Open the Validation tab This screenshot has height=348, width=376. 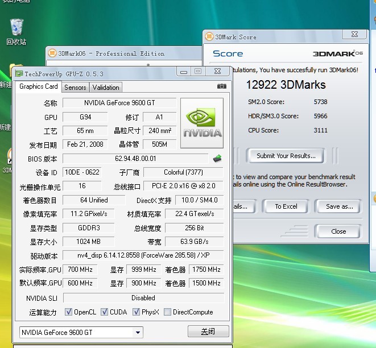[x=106, y=87]
